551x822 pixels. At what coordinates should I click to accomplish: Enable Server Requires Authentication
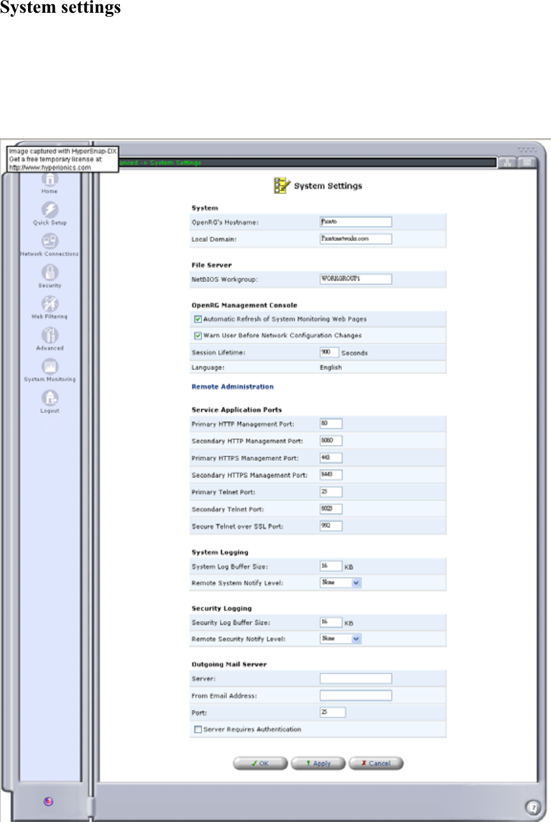click(198, 729)
